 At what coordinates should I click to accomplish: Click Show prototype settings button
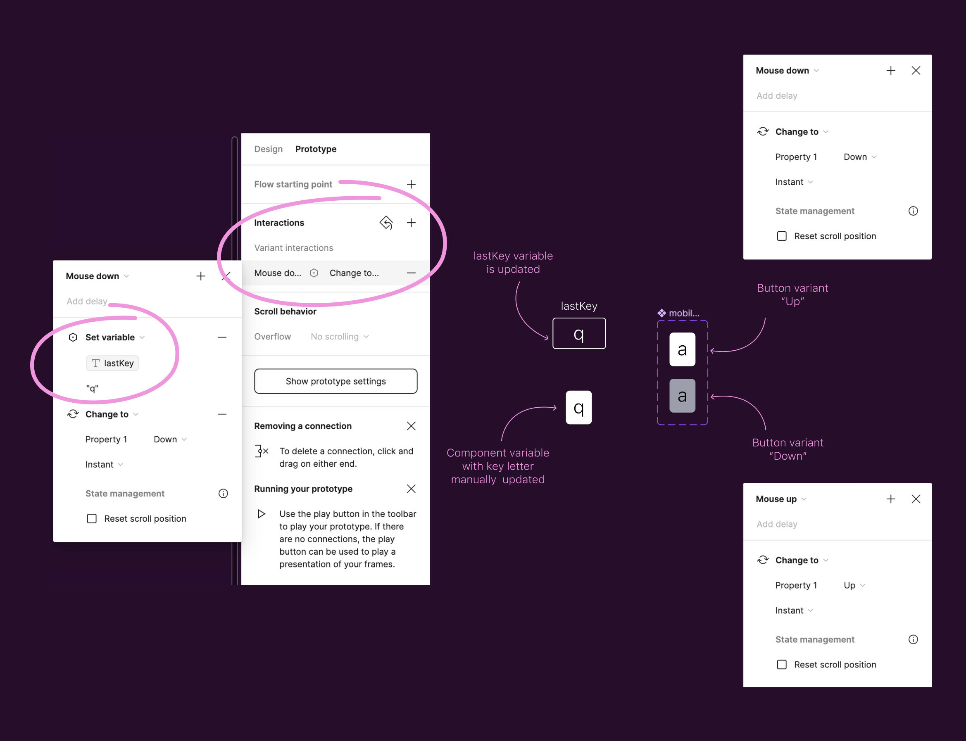tap(335, 381)
